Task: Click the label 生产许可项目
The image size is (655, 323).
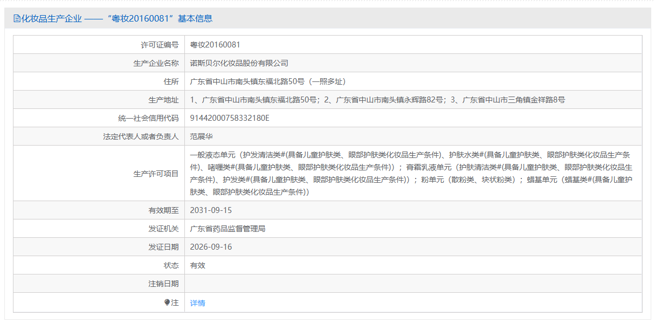Action: (156, 174)
